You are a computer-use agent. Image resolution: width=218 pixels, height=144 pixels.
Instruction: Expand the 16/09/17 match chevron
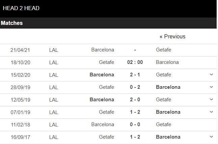[x=211, y=137]
